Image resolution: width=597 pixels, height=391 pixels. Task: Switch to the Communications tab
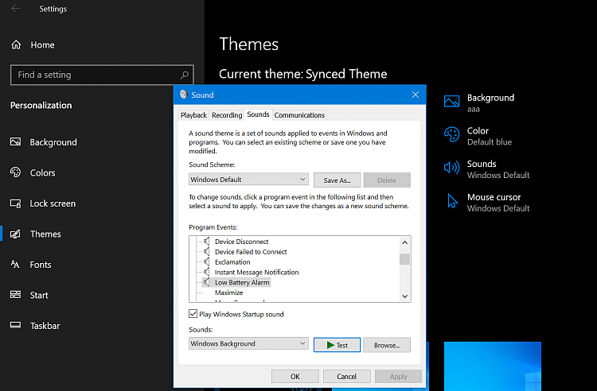299,115
